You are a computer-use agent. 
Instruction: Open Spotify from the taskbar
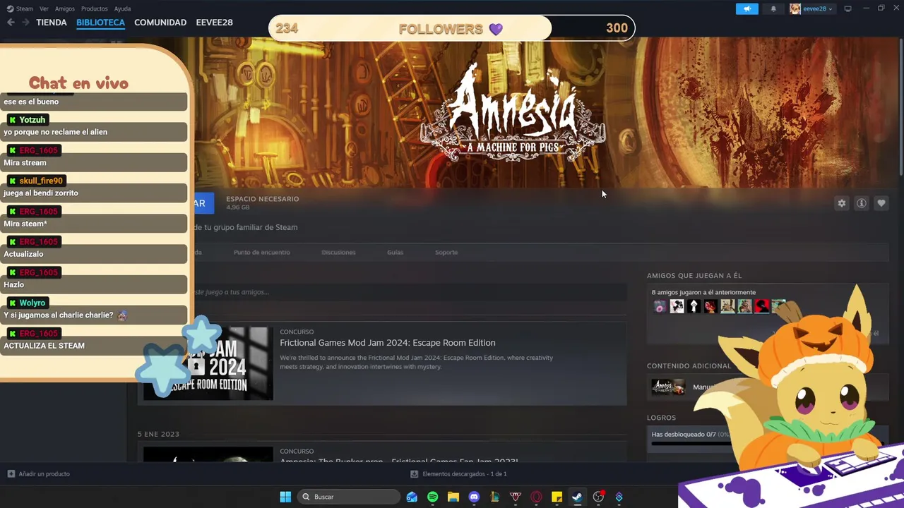pyautogui.click(x=432, y=497)
